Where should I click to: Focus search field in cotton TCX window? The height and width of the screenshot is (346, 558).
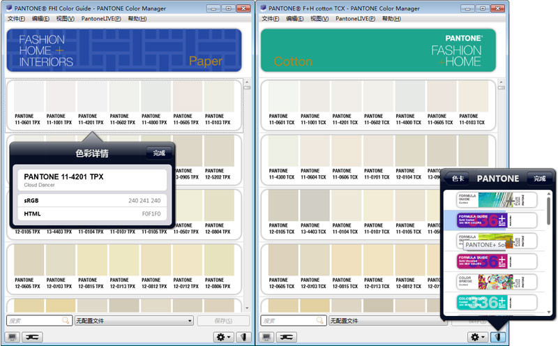(x=294, y=321)
